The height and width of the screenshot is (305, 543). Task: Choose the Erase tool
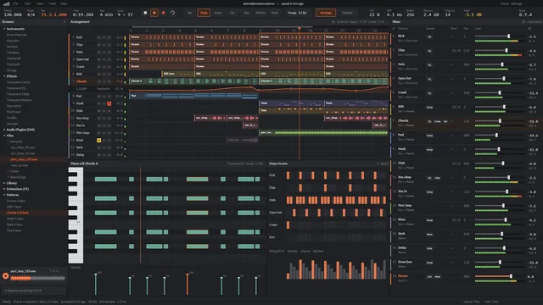[x=218, y=13]
